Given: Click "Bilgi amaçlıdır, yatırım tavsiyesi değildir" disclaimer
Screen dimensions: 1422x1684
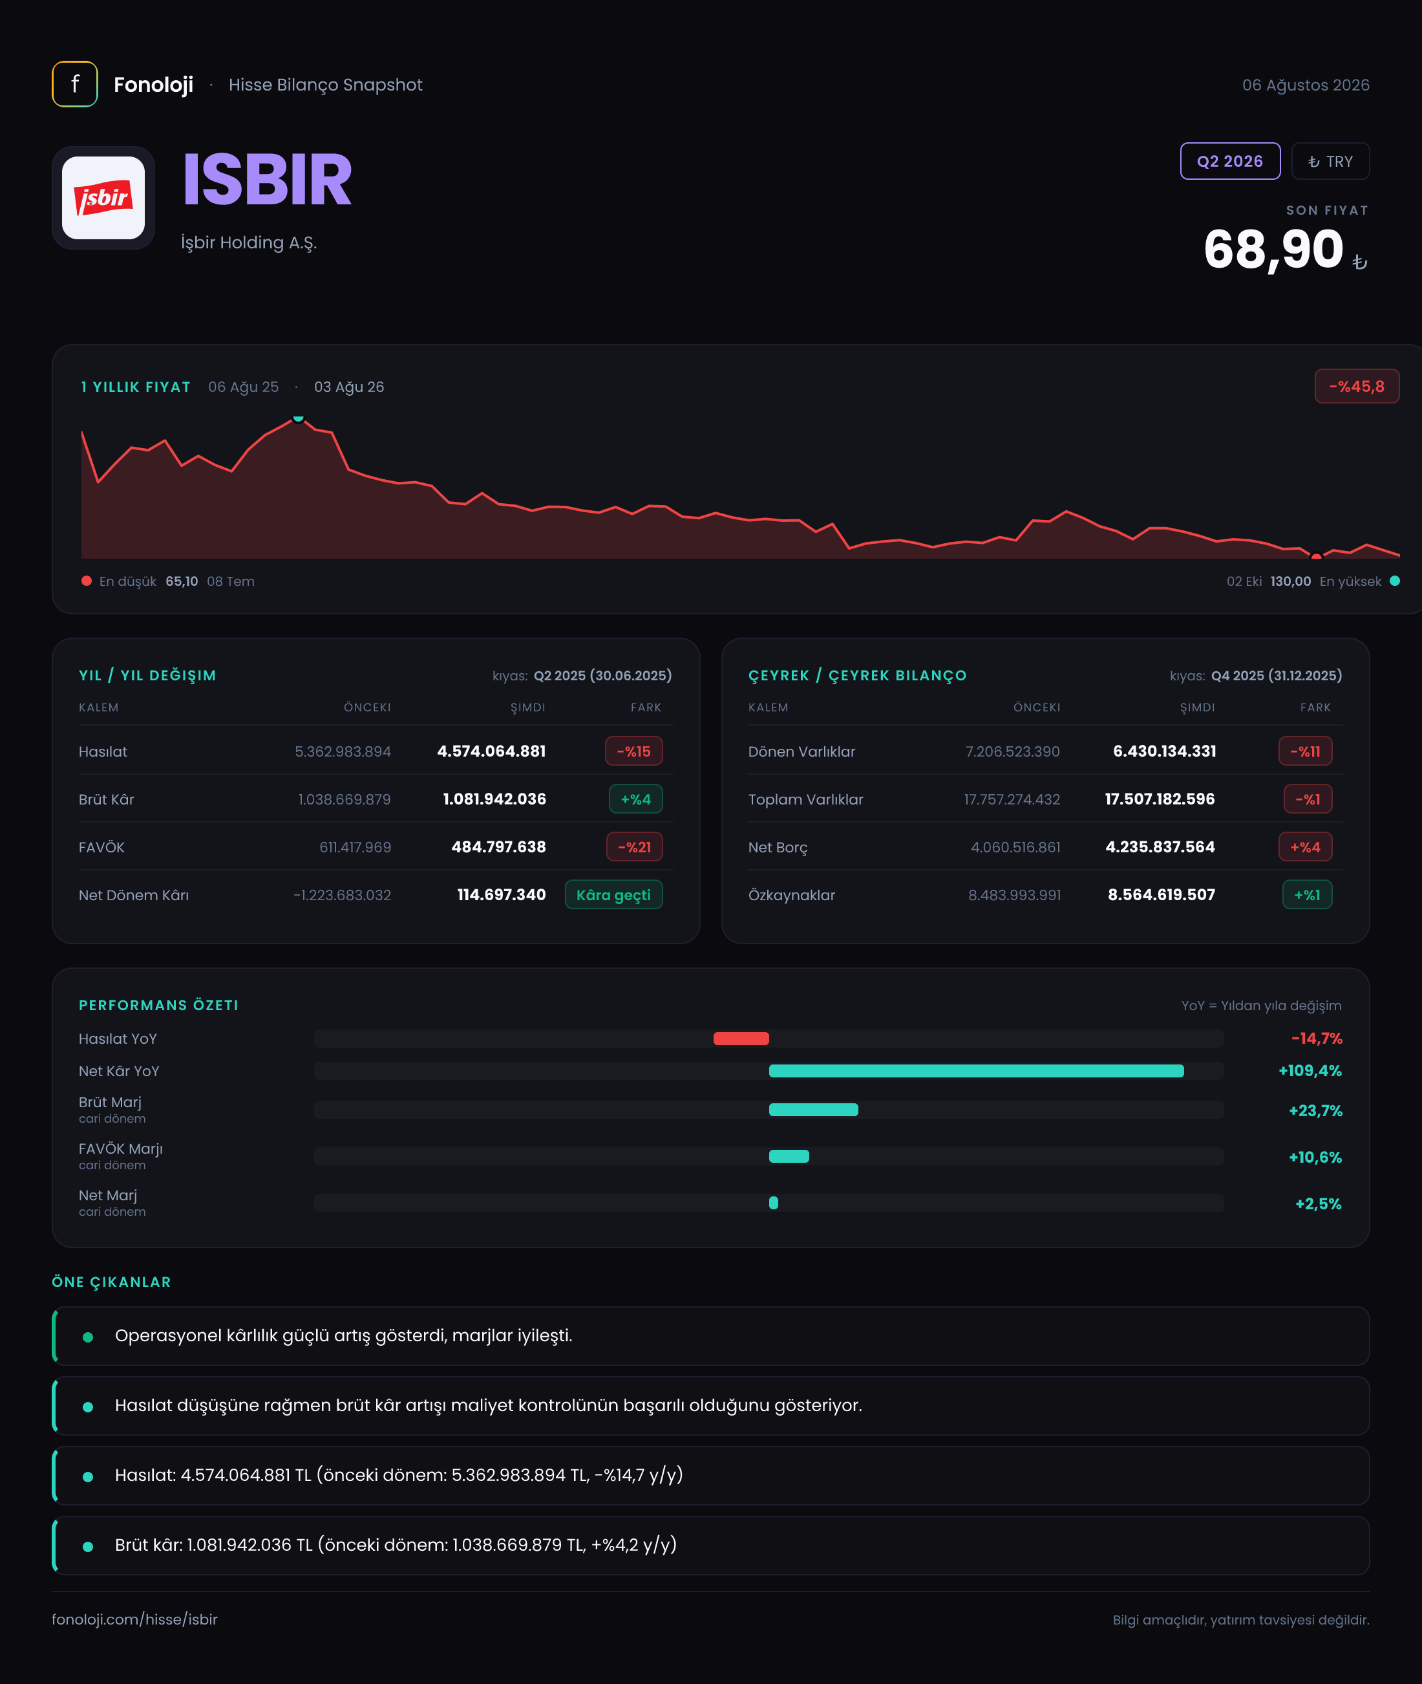Looking at the screenshot, I should (1240, 1619).
